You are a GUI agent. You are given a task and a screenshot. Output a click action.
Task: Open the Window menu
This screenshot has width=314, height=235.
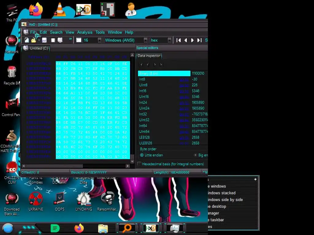(115, 32)
